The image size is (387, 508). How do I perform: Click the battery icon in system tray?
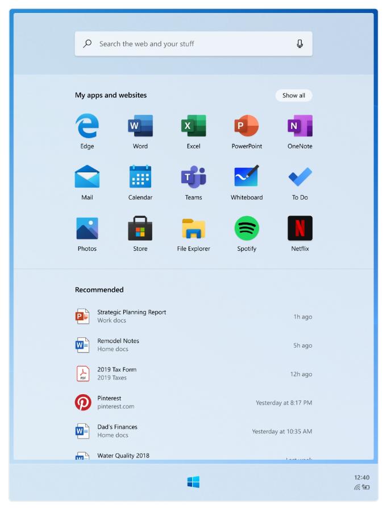coord(365,487)
